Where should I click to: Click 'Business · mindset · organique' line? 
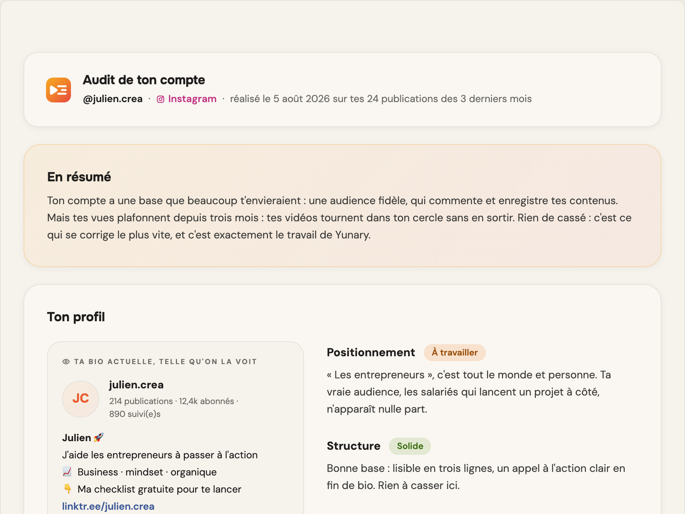pos(147,472)
